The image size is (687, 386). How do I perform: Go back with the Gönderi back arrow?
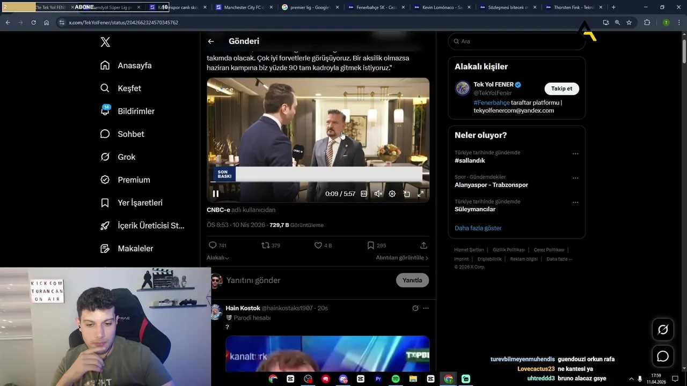pyautogui.click(x=211, y=41)
